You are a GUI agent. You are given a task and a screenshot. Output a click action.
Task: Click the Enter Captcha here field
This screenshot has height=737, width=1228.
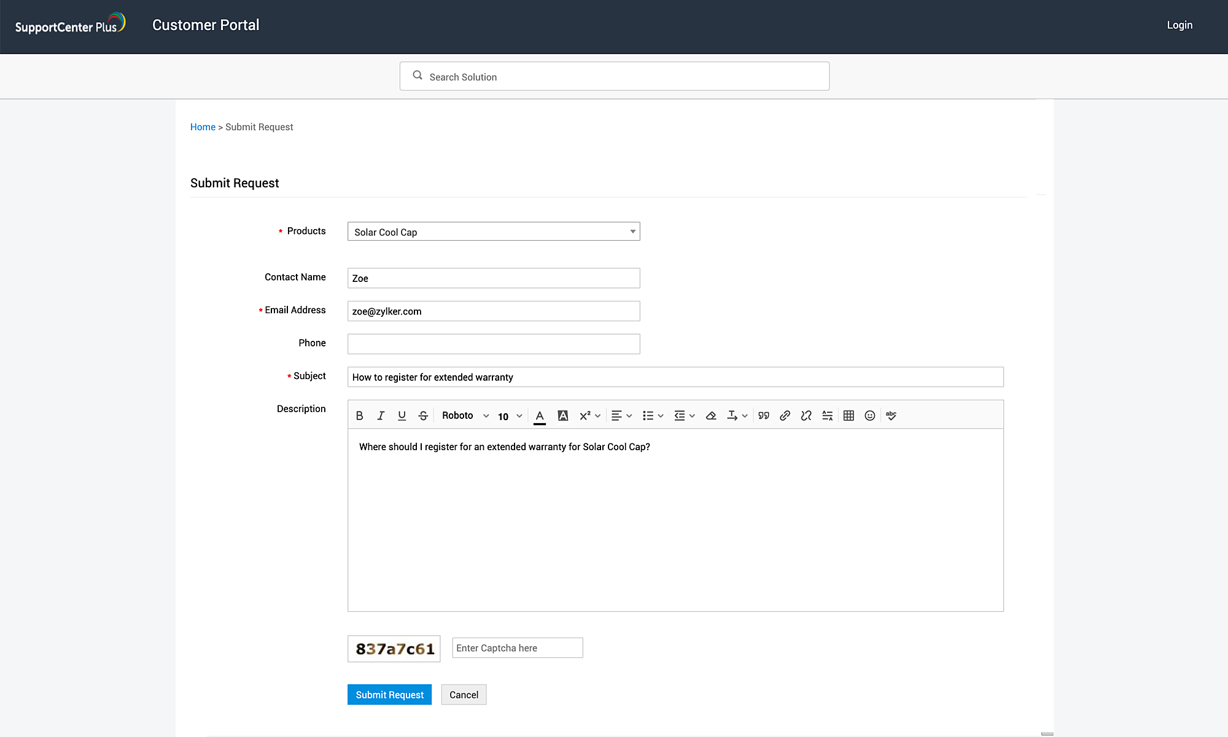click(x=517, y=648)
